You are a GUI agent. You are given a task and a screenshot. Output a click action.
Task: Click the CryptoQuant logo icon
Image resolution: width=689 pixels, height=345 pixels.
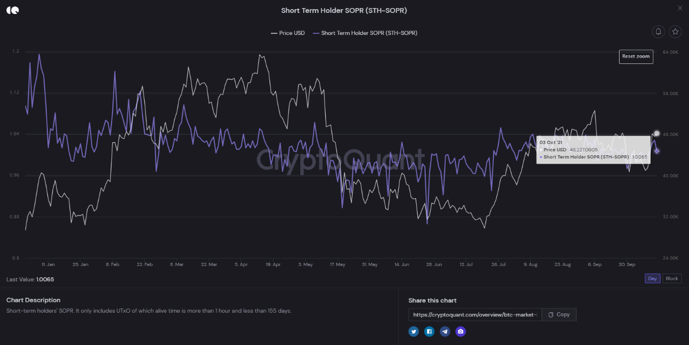coord(12,10)
